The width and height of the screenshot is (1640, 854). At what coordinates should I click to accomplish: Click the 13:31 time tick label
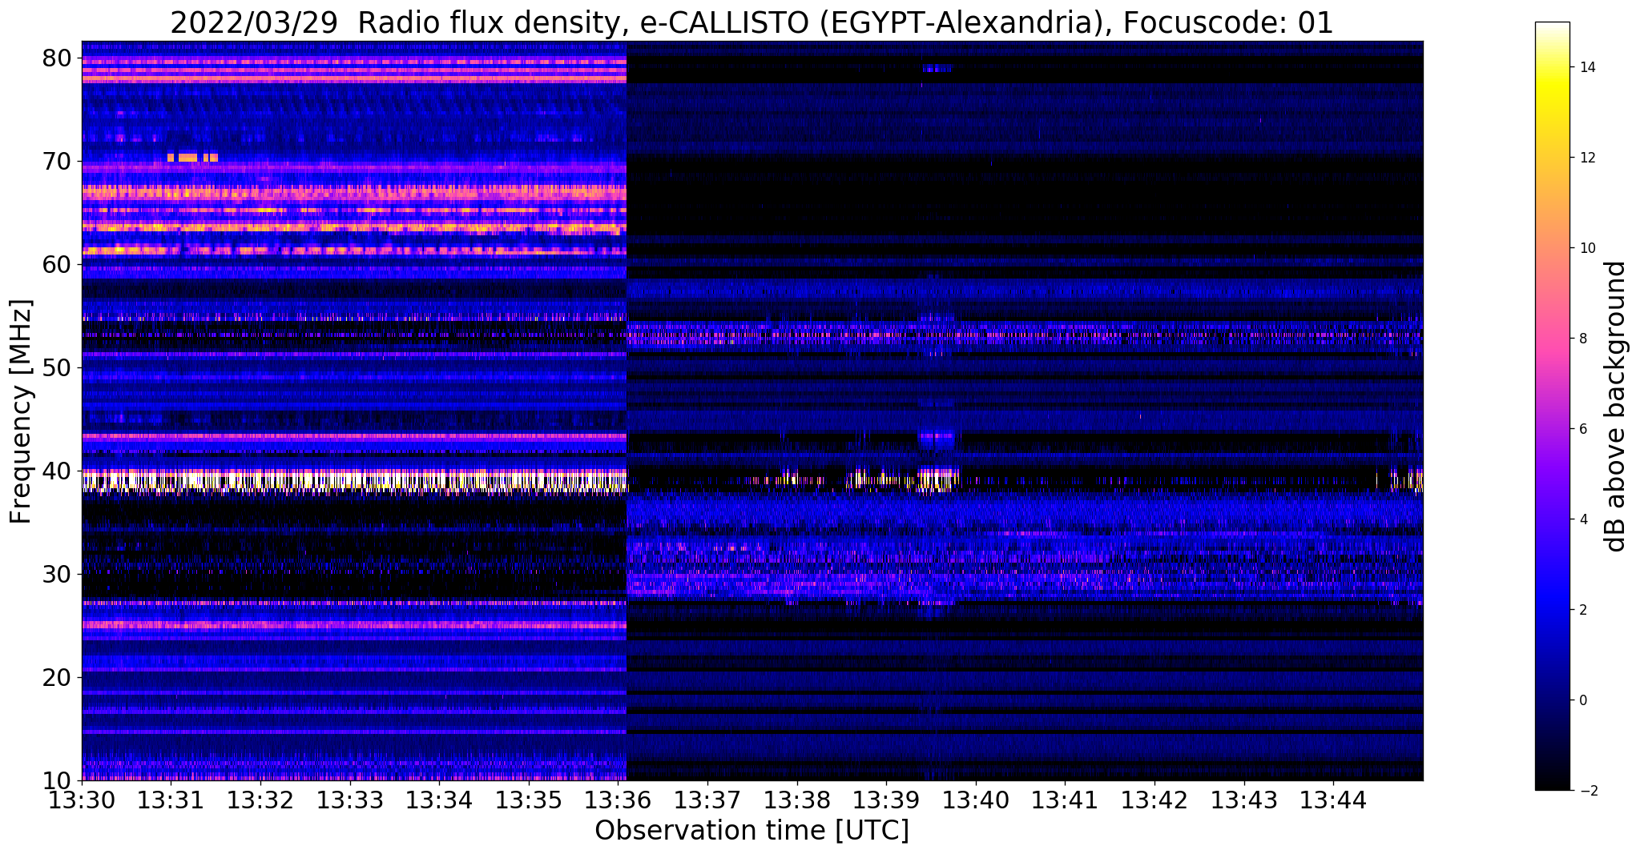(171, 800)
